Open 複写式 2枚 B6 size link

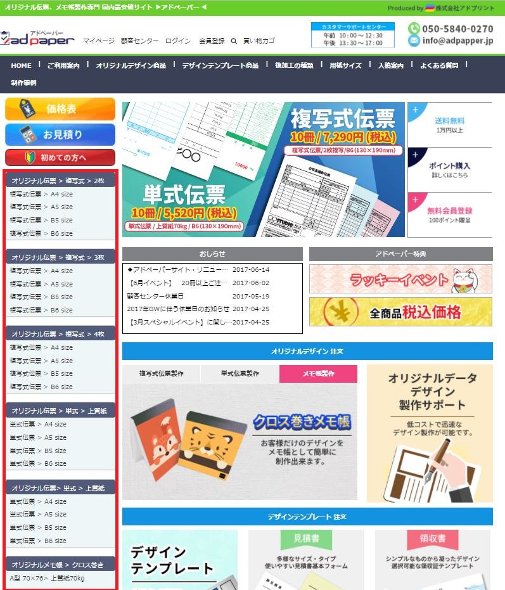(x=41, y=233)
